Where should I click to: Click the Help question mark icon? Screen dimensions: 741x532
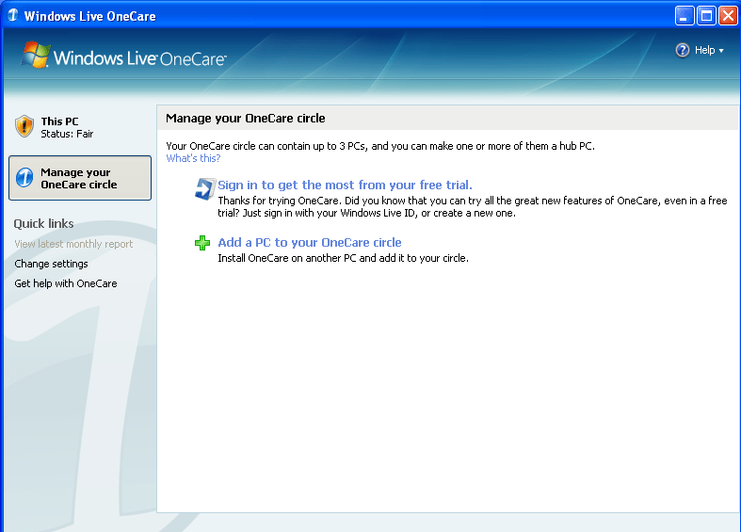pyautogui.click(x=683, y=50)
